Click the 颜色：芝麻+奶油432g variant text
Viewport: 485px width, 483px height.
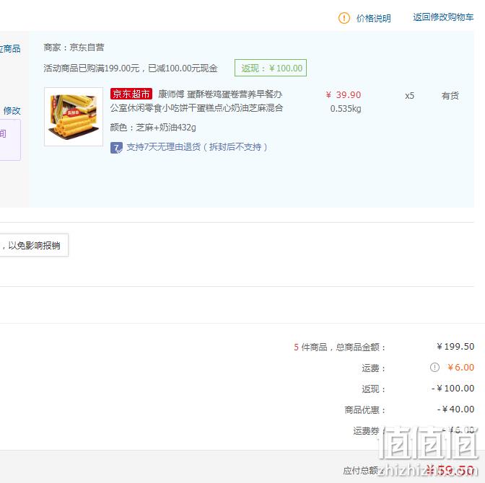pyautogui.click(x=153, y=128)
